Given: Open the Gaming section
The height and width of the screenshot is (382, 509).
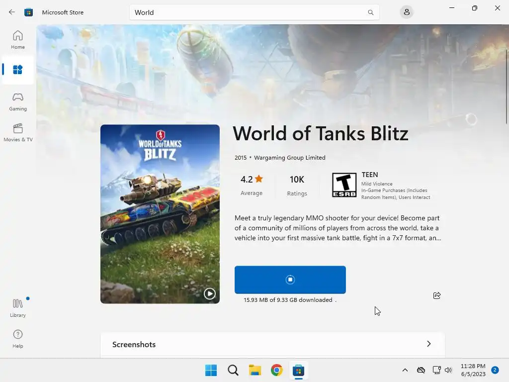Looking at the screenshot, I should [x=18, y=101].
